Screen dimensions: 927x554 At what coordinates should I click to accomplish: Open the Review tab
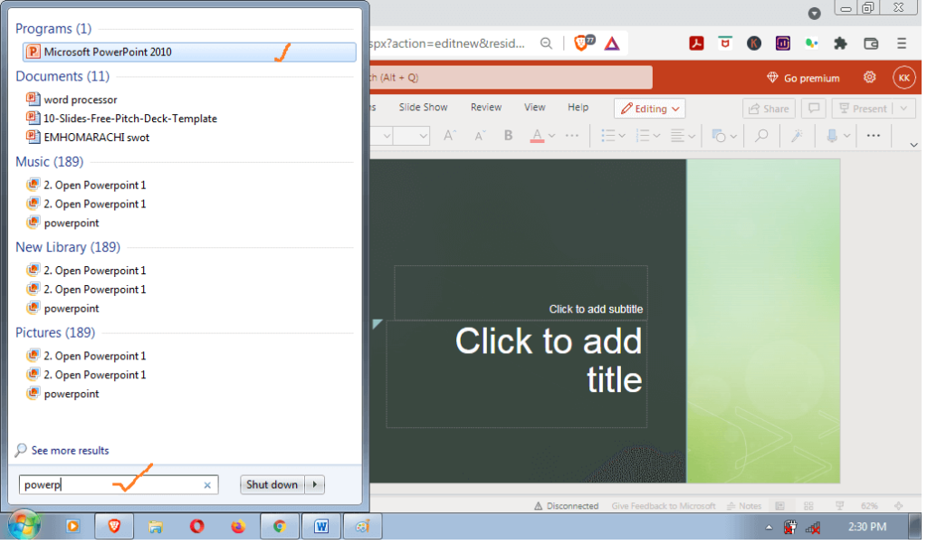[486, 108]
